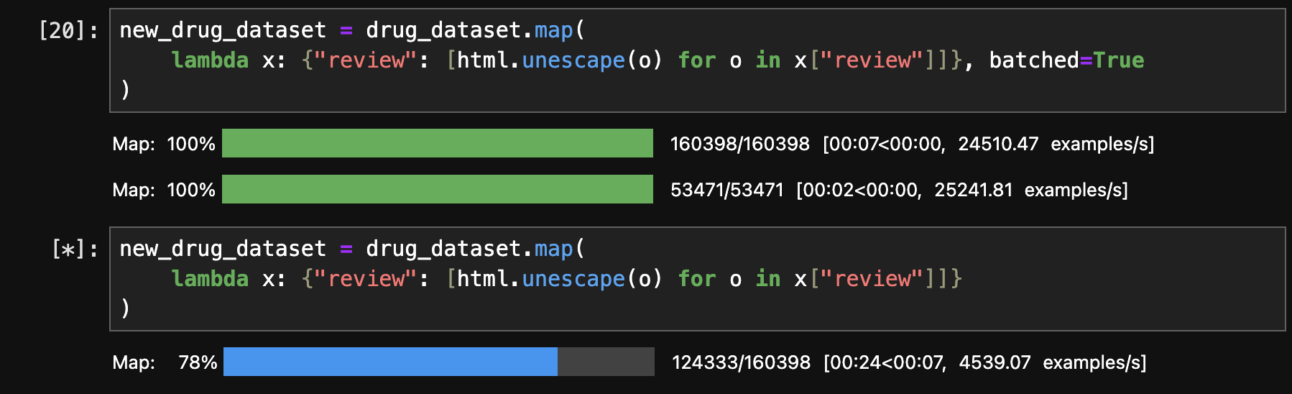
Task: Click closing parenthesis line of second cell
Action: click(125, 308)
